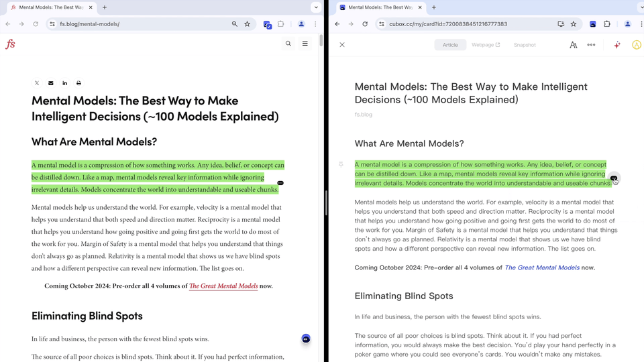Open the tab search dropdown in the left browser

[x=316, y=7]
